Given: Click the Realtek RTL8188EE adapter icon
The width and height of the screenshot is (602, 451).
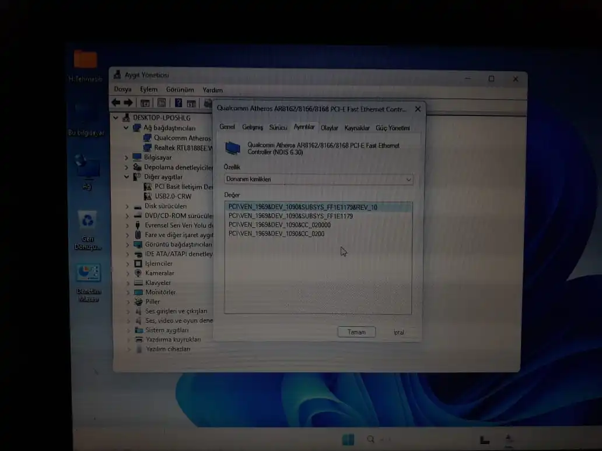Looking at the screenshot, I should (147, 147).
